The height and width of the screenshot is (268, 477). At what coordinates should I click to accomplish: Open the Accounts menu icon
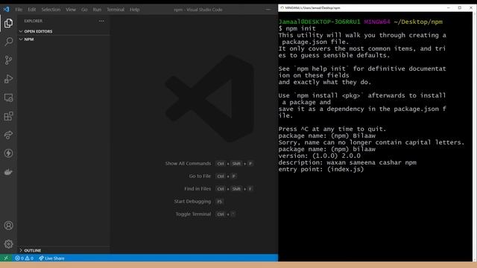(8, 226)
